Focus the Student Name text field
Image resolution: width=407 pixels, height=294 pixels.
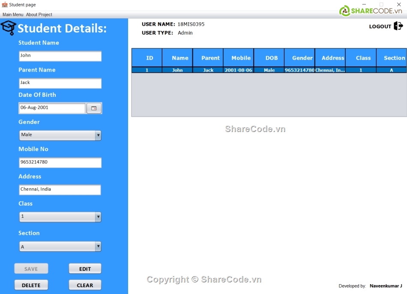(x=60, y=56)
